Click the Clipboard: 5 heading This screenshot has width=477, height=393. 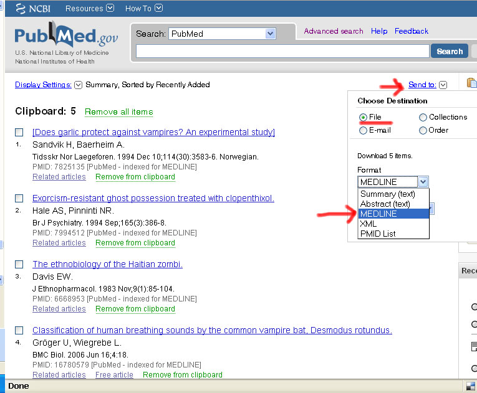46,111
